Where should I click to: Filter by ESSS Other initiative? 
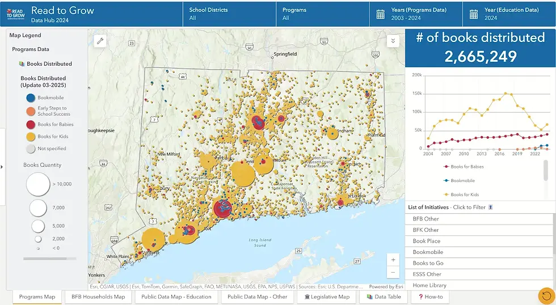(479, 274)
